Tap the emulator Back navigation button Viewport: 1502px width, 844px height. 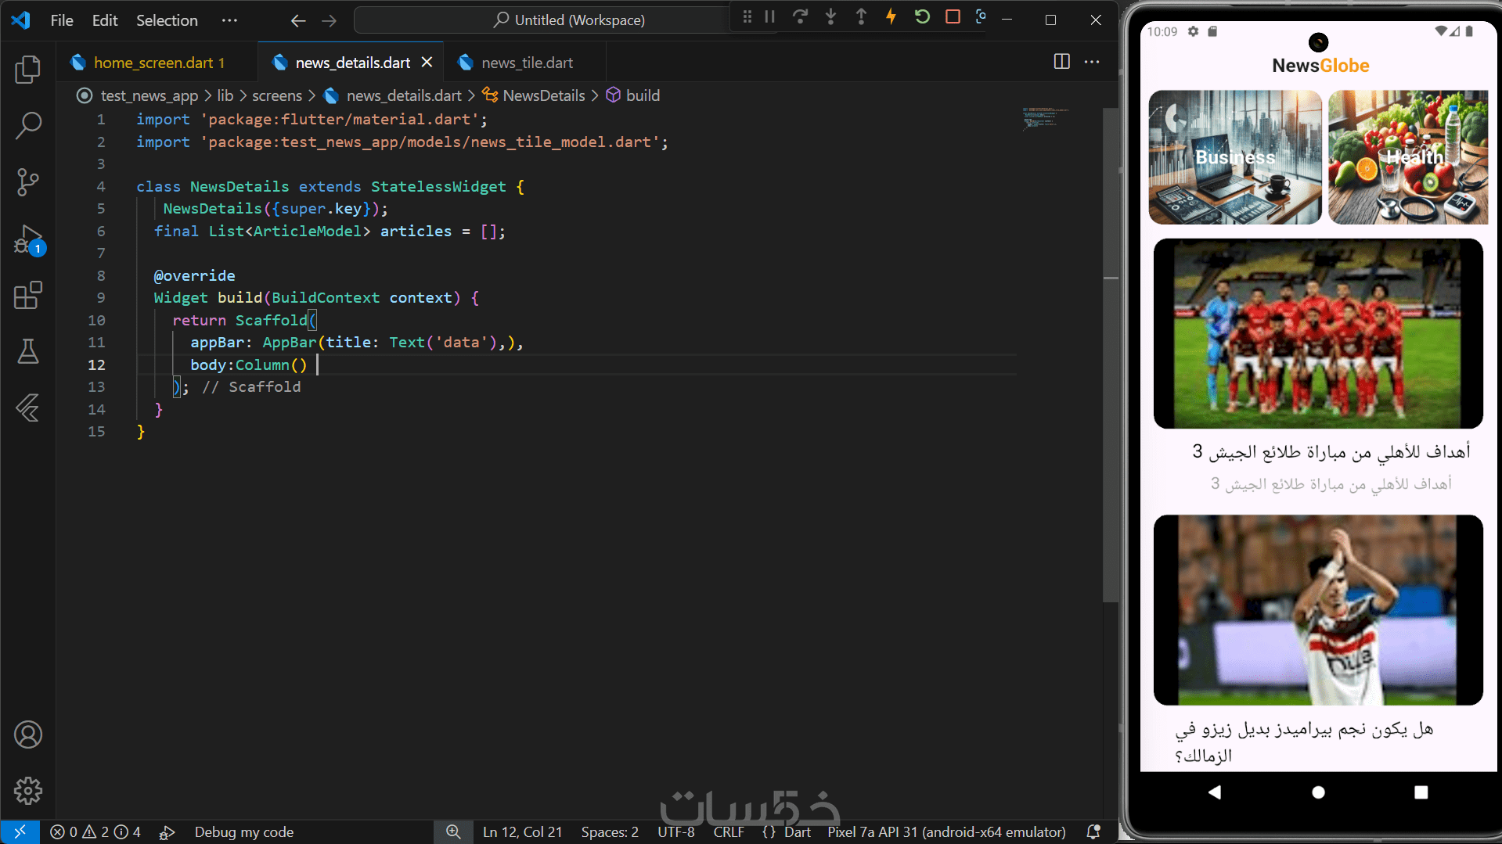click(1215, 792)
